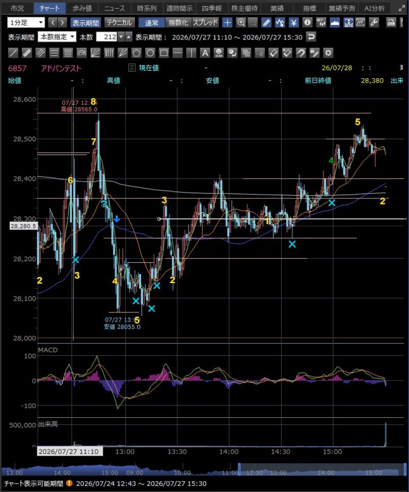The width and height of the screenshot is (409, 492).
Task: Open the 株主優待 tab
Action: [x=244, y=8]
